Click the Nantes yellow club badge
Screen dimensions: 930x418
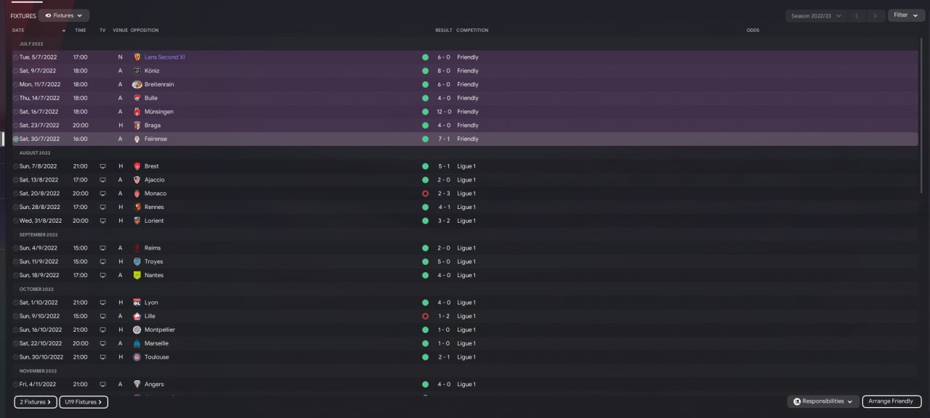(x=137, y=276)
